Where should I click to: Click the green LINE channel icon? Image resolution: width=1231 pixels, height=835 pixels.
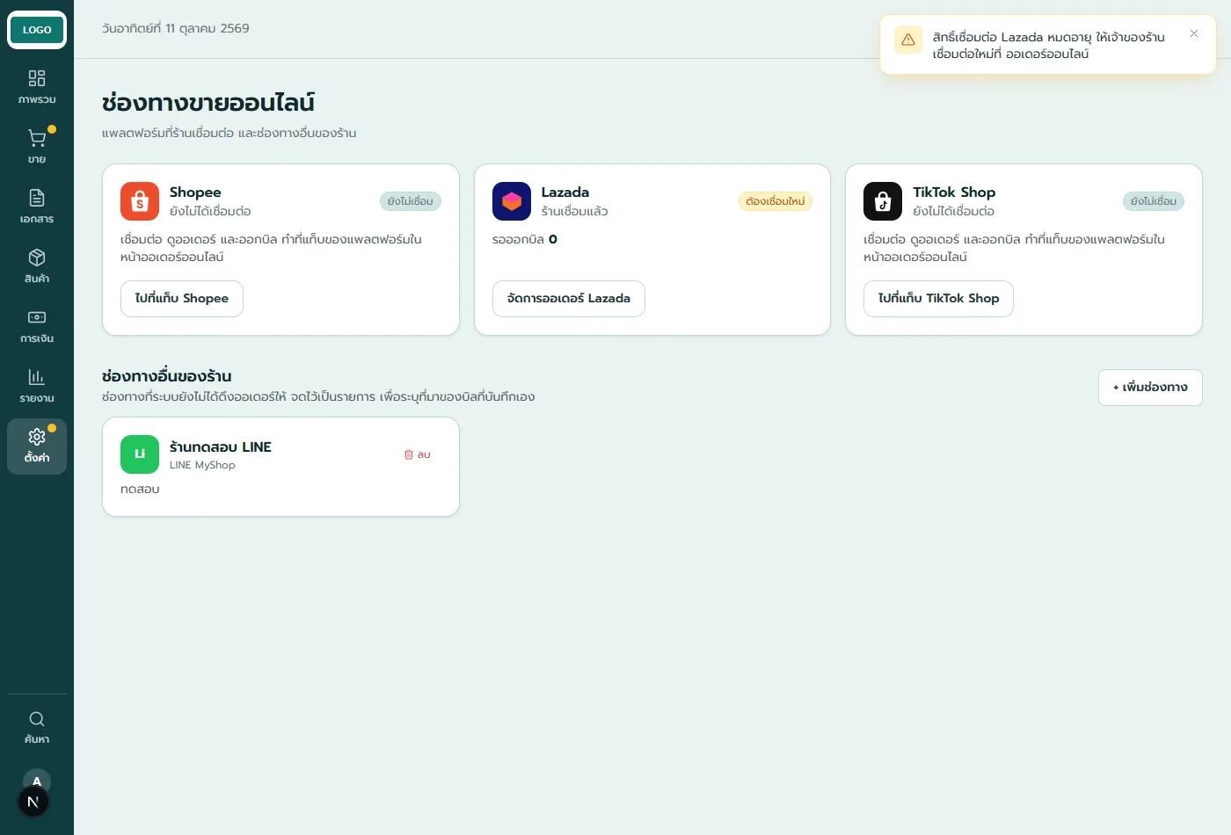pos(140,454)
